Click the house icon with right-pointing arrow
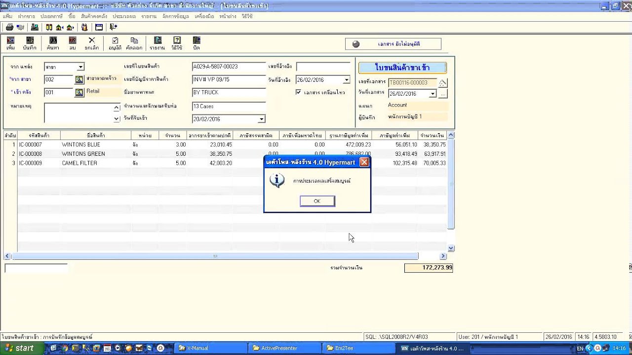The image size is (632, 355). click(70, 27)
